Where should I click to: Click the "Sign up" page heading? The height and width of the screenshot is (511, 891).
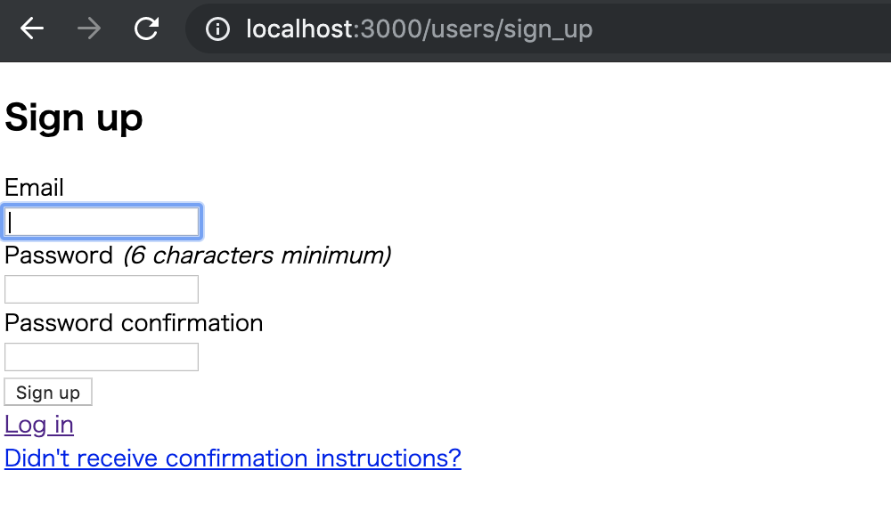click(74, 118)
